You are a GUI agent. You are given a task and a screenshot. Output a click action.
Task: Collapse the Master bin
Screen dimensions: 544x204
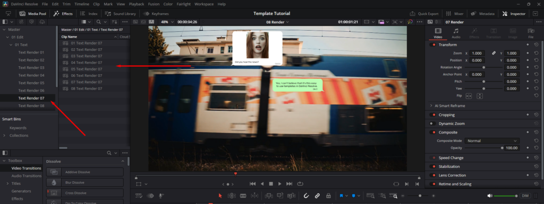coord(4,29)
